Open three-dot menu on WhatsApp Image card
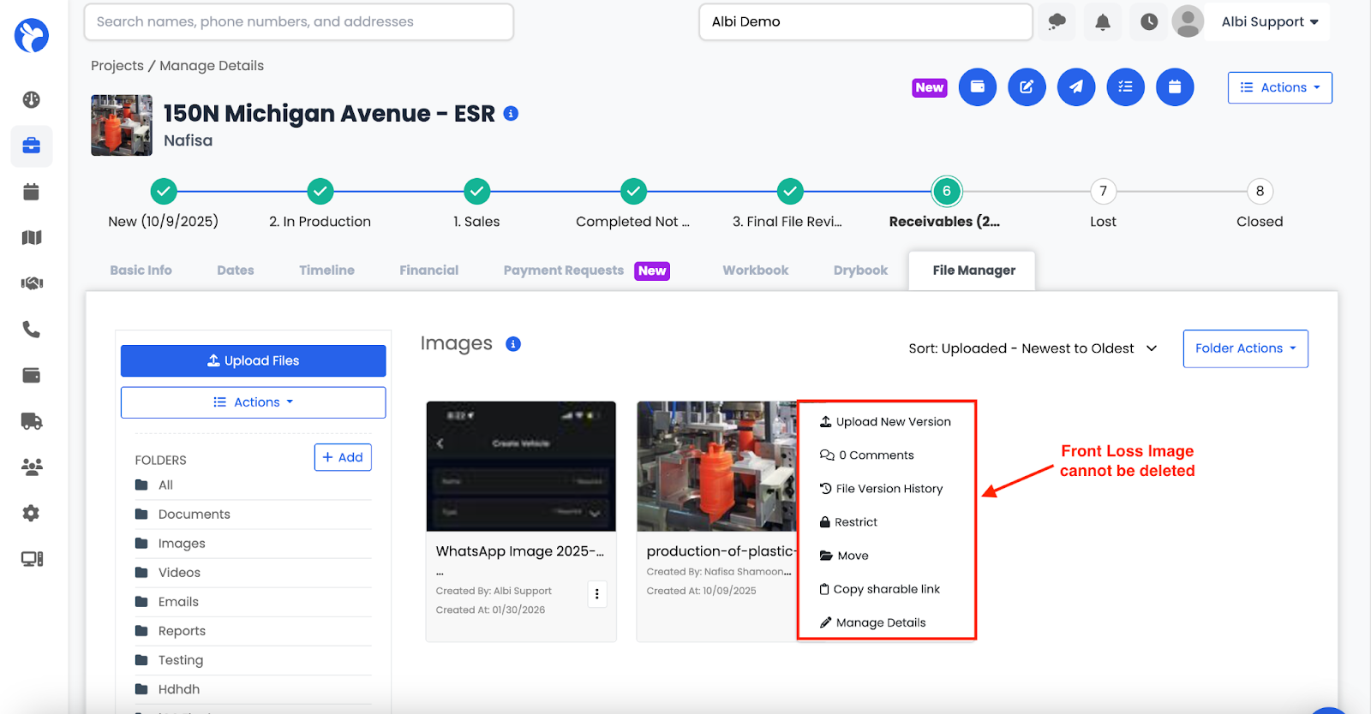Viewport: 1371px width, 714px height. point(597,594)
